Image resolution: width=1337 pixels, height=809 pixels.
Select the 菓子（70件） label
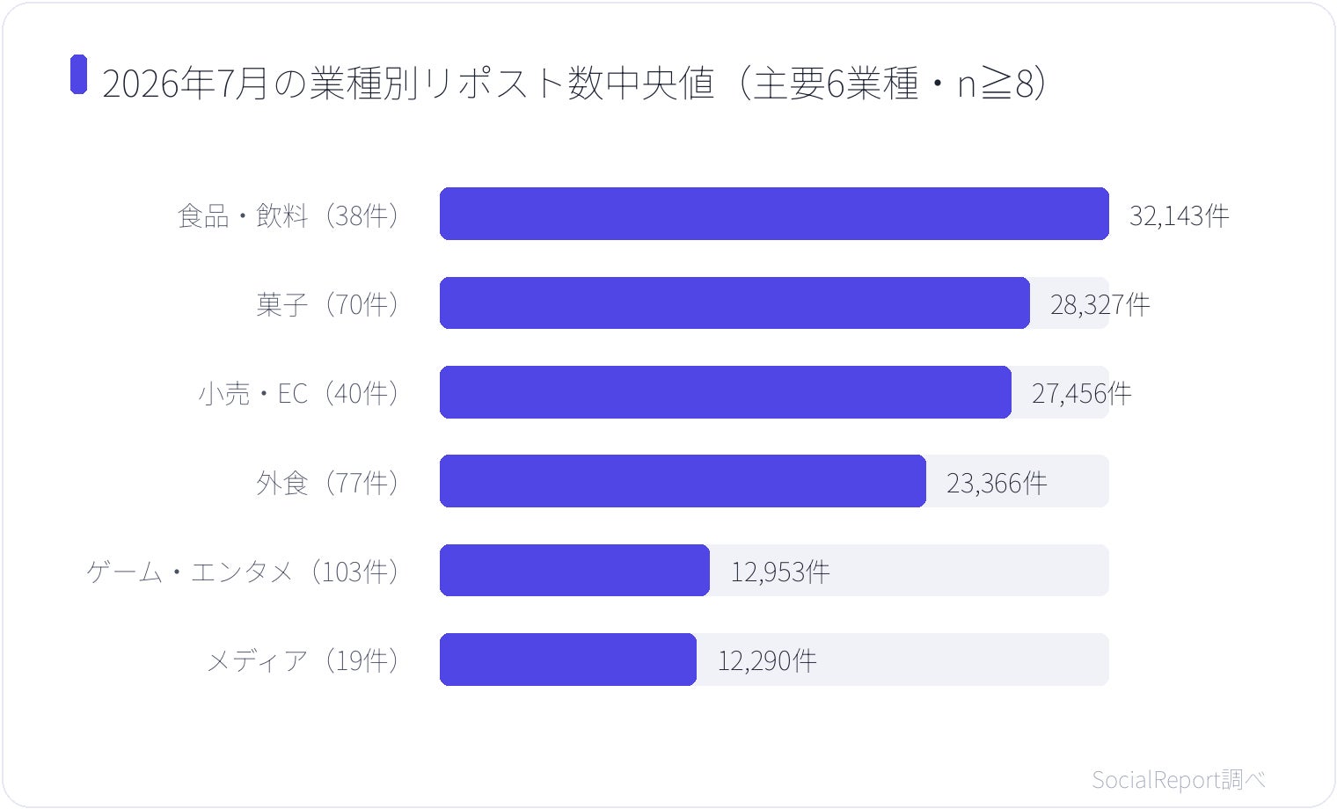click(331, 304)
